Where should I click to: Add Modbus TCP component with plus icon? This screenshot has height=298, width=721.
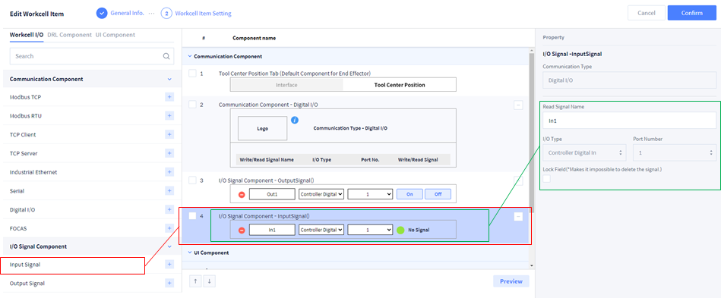pos(169,97)
